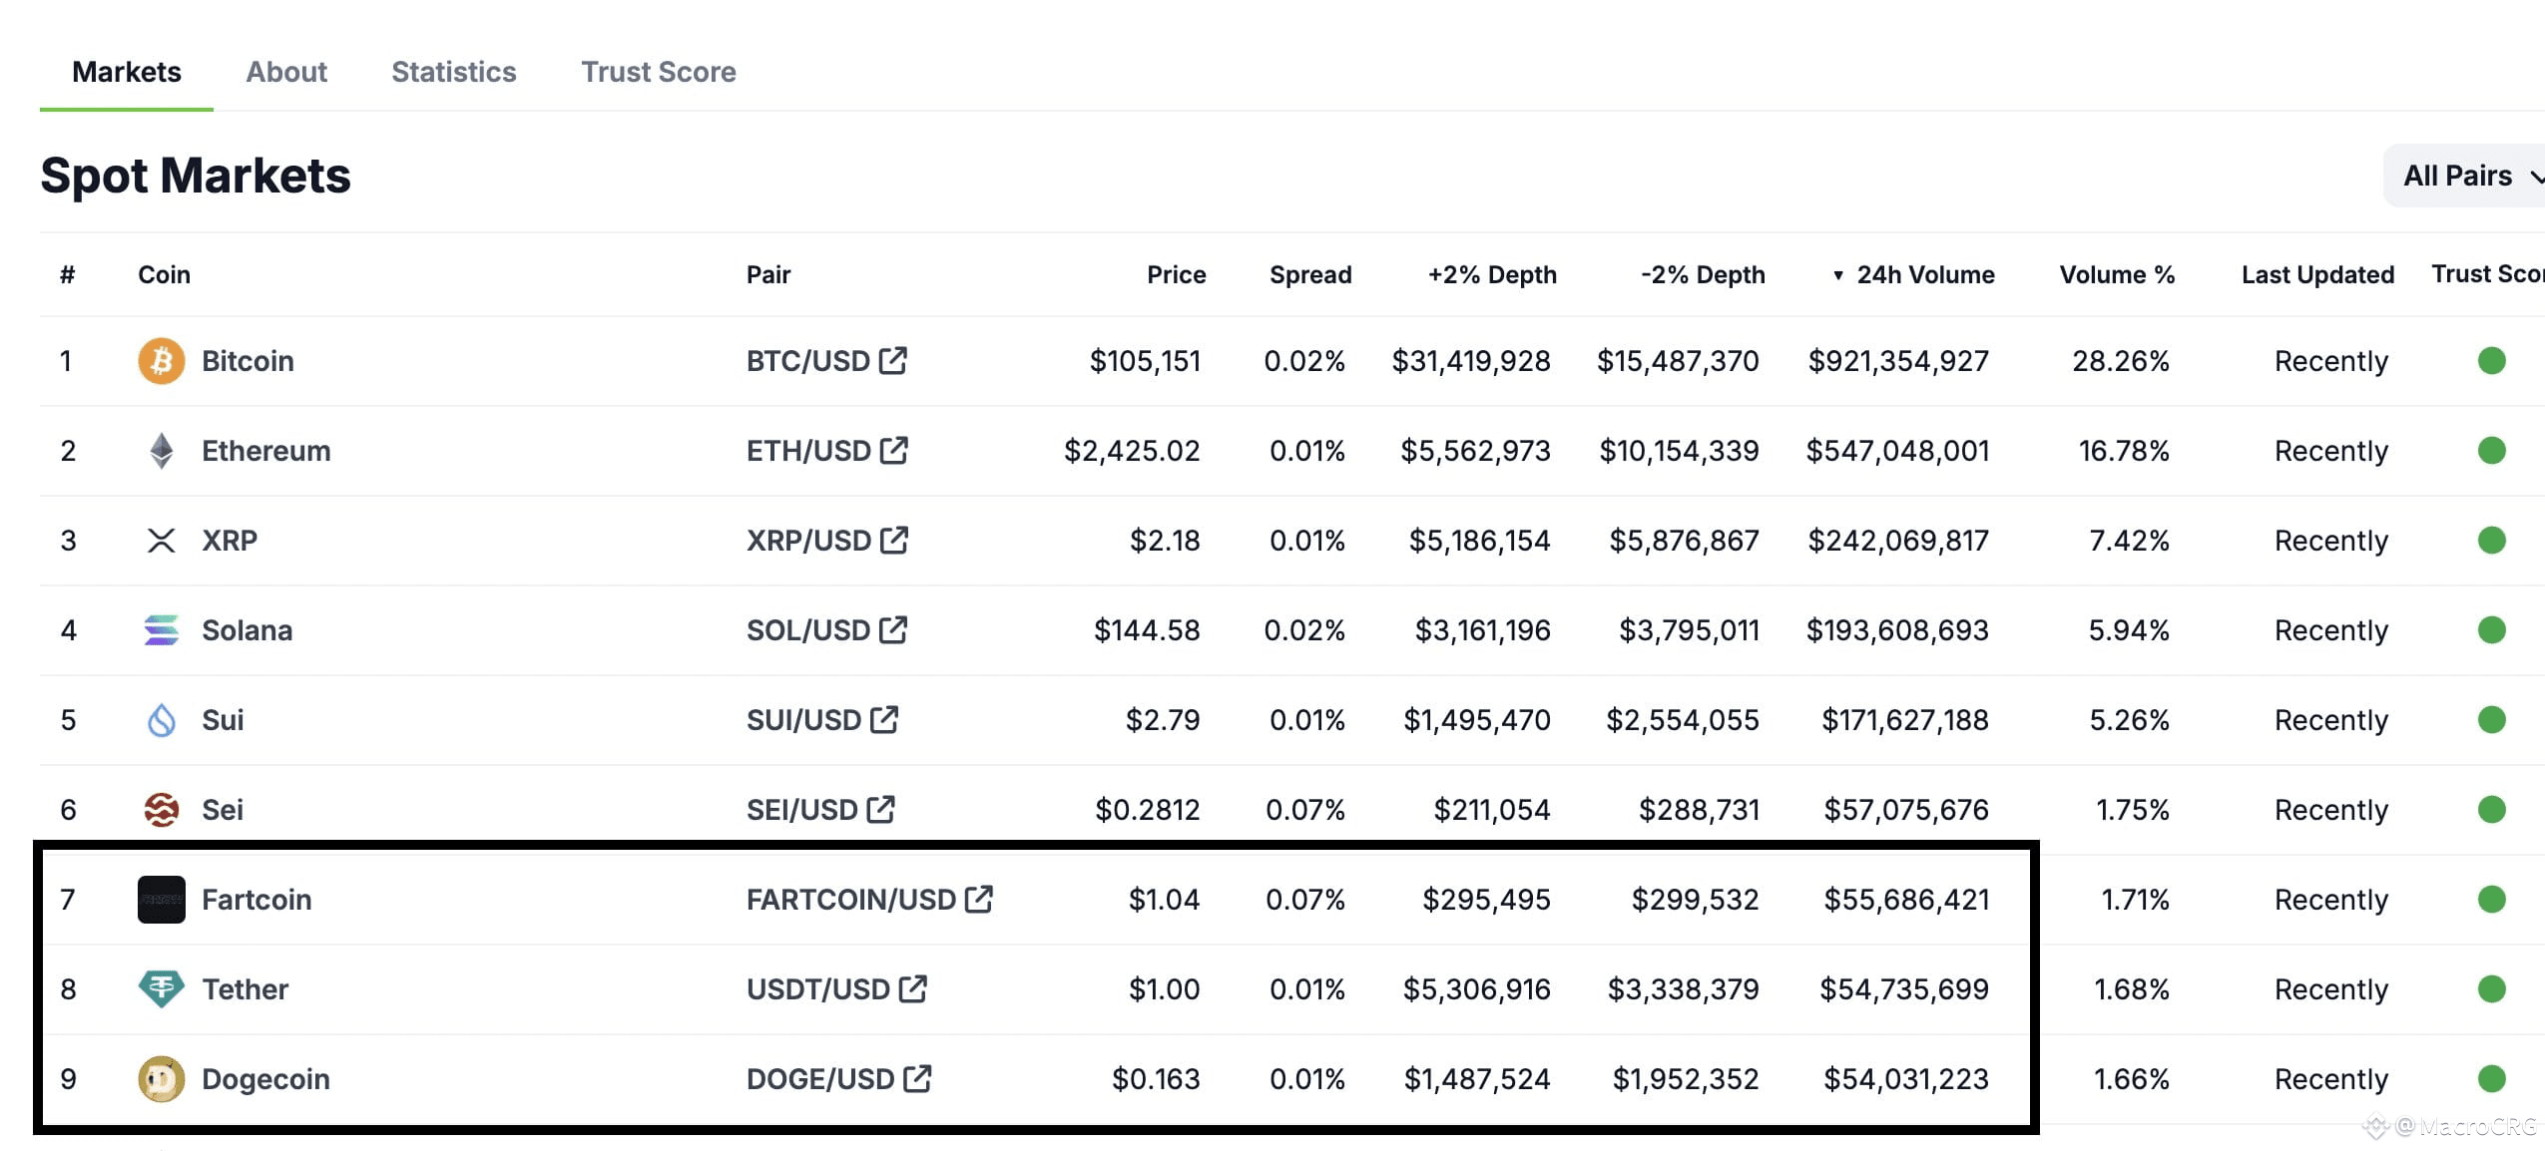Click the 16.78% volume share
This screenshot has height=1151, width=2545.
click(2124, 451)
